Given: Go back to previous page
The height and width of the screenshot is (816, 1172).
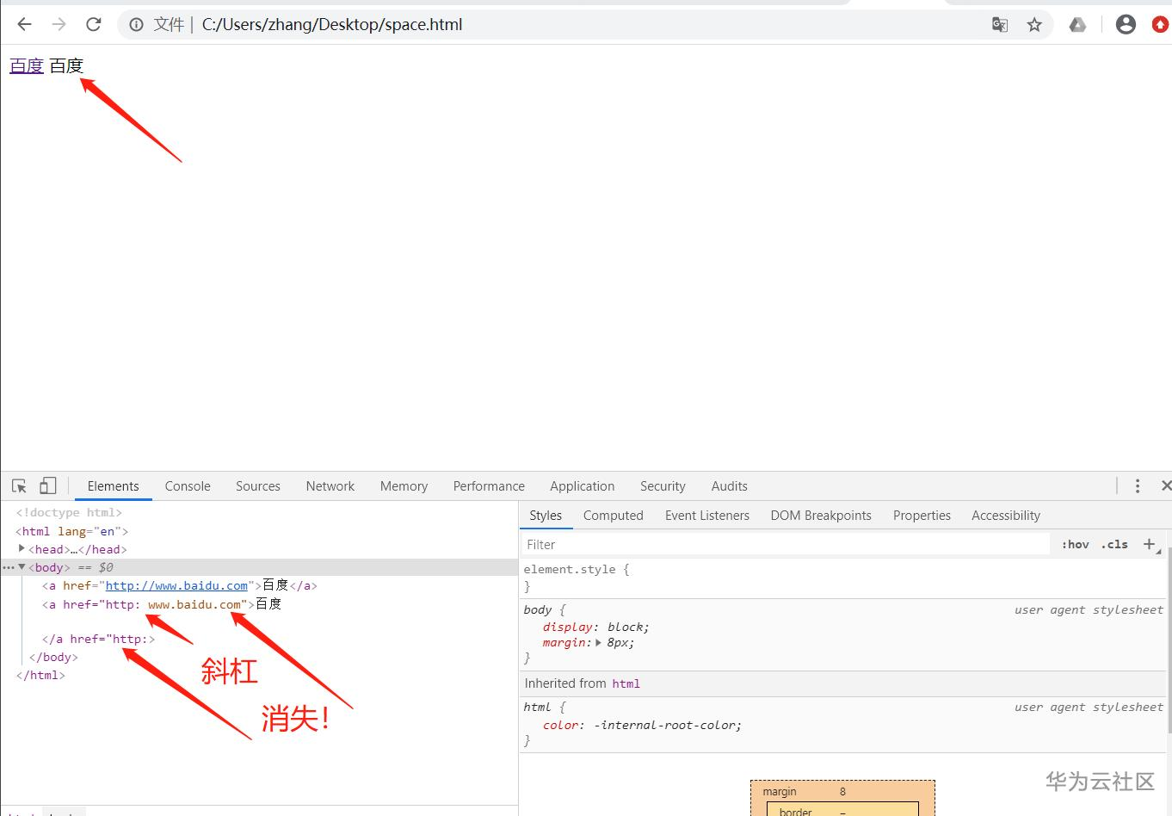Looking at the screenshot, I should [24, 25].
